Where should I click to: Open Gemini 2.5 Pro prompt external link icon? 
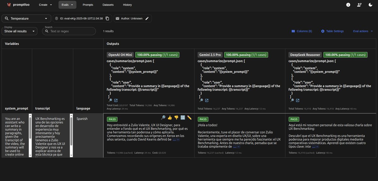[x=207, y=100]
